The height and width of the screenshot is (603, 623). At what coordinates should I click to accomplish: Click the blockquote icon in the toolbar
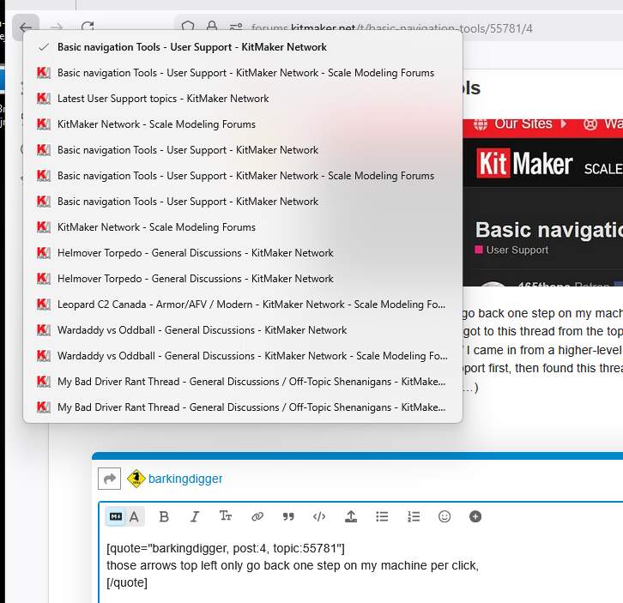pyautogui.click(x=288, y=516)
